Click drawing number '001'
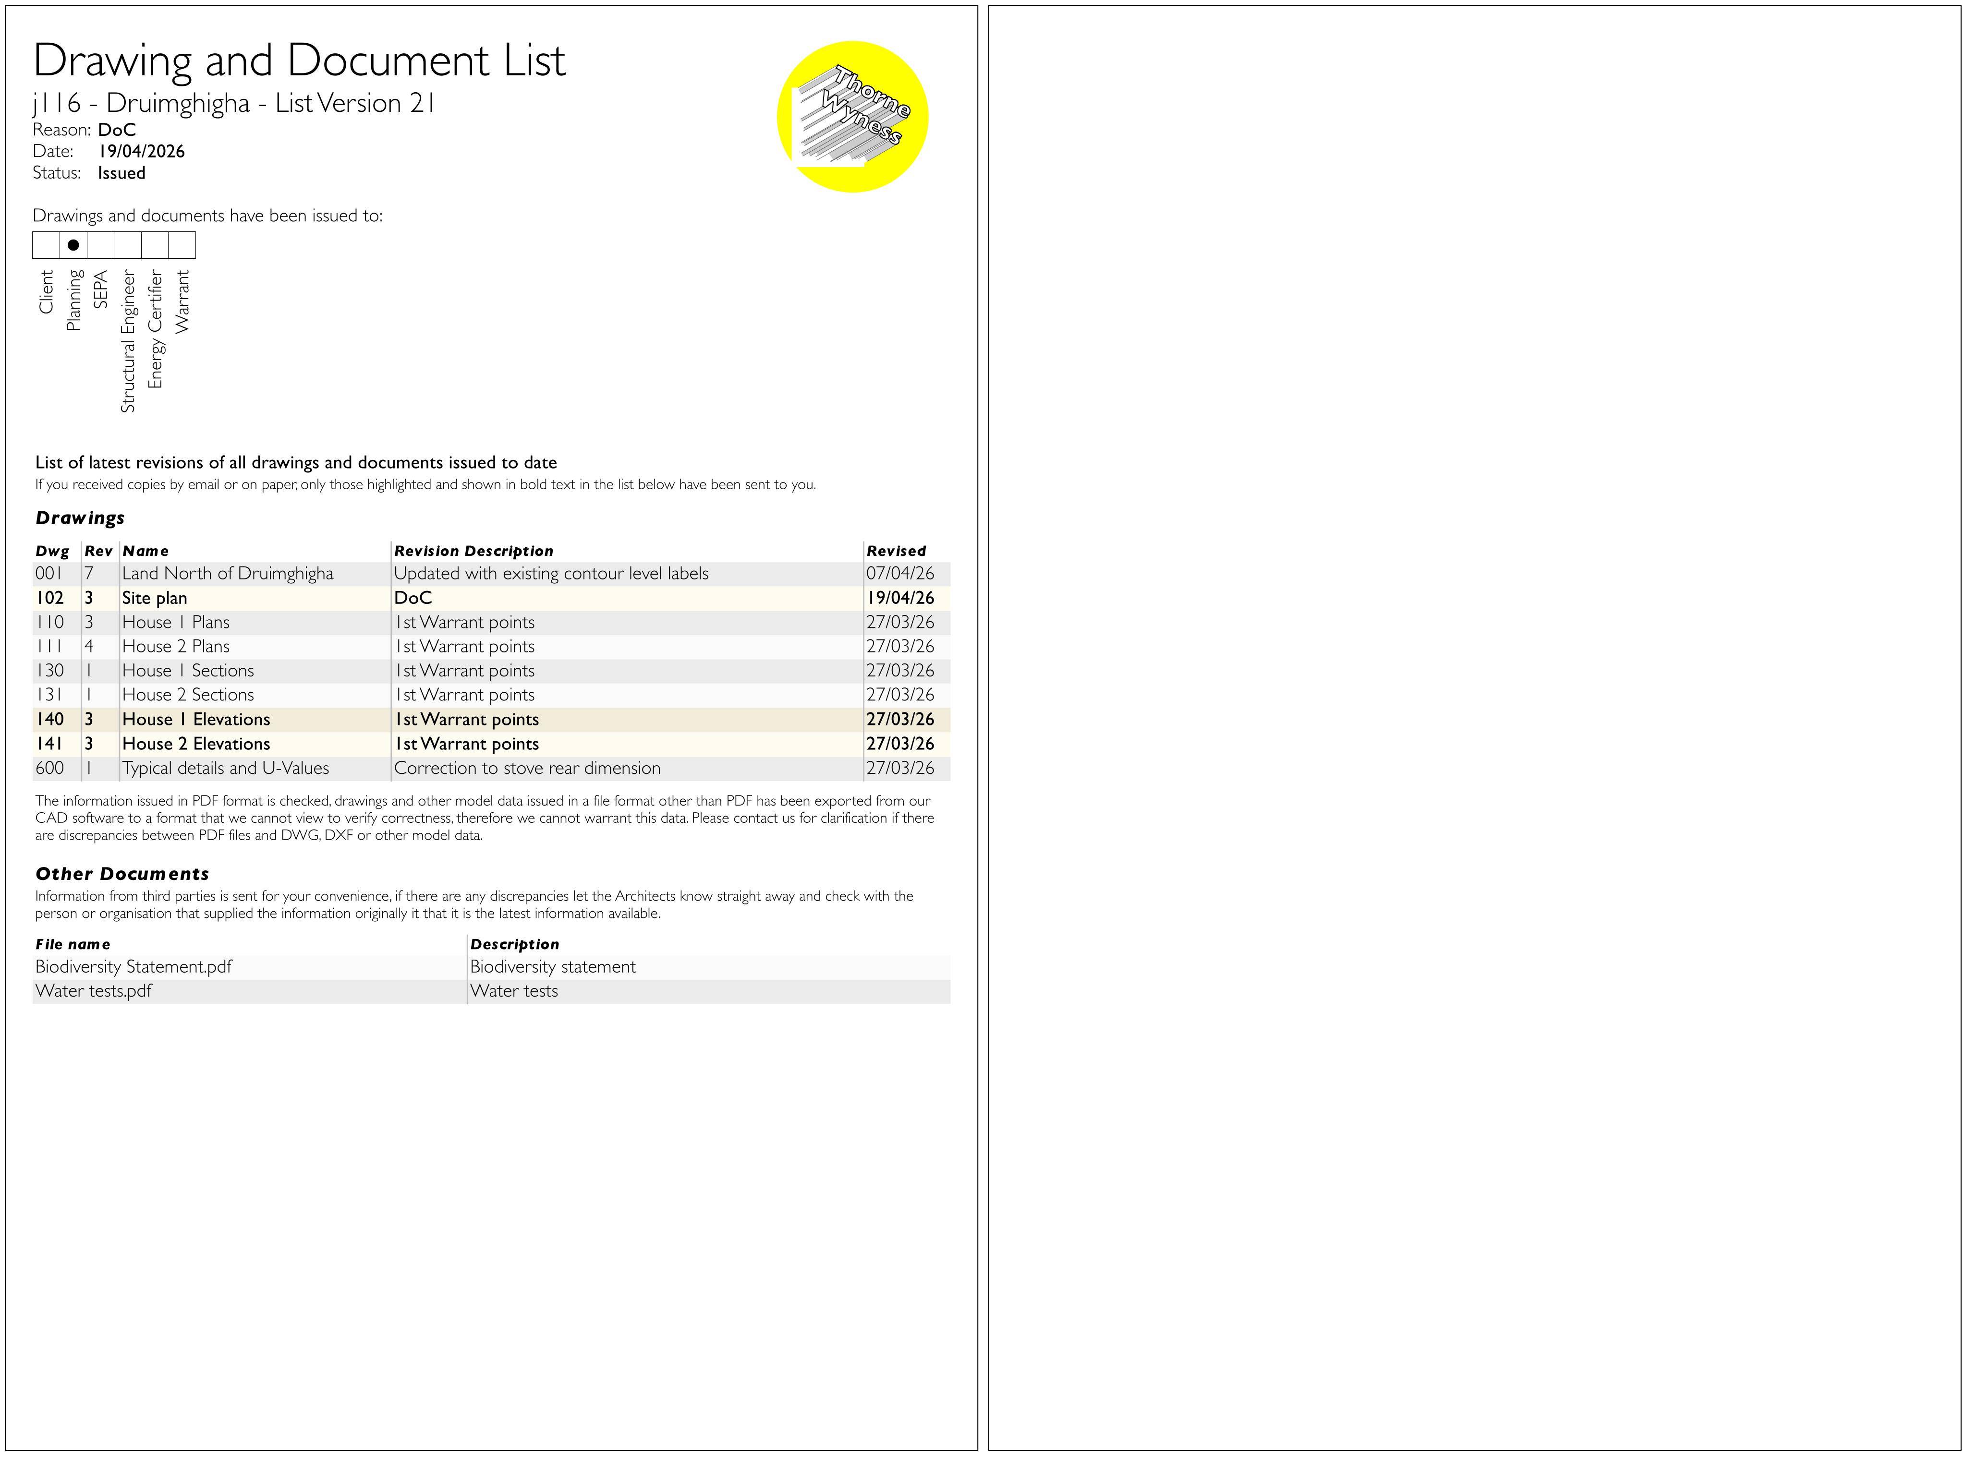Image resolution: width=1967 pixels, height=1457 pixels. 49,573
